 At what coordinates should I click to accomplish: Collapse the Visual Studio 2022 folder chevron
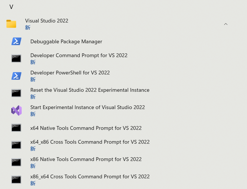click(226, 24)
